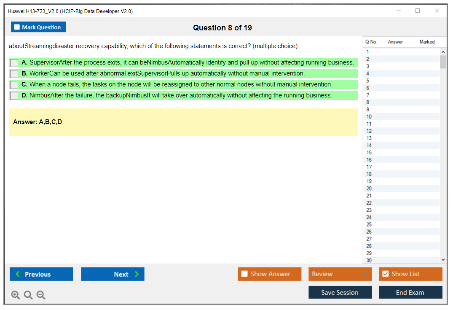The height and width of the screenshot is (310, 453).
Task: Check answer option B about Worker
Action: (14, 74)
